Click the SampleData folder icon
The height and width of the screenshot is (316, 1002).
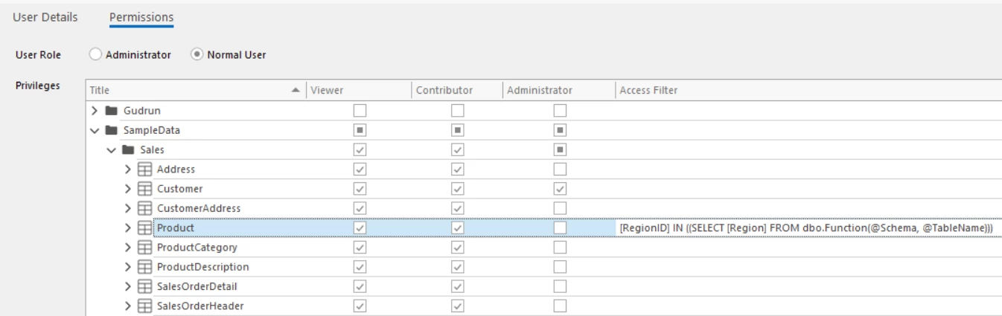112,130
